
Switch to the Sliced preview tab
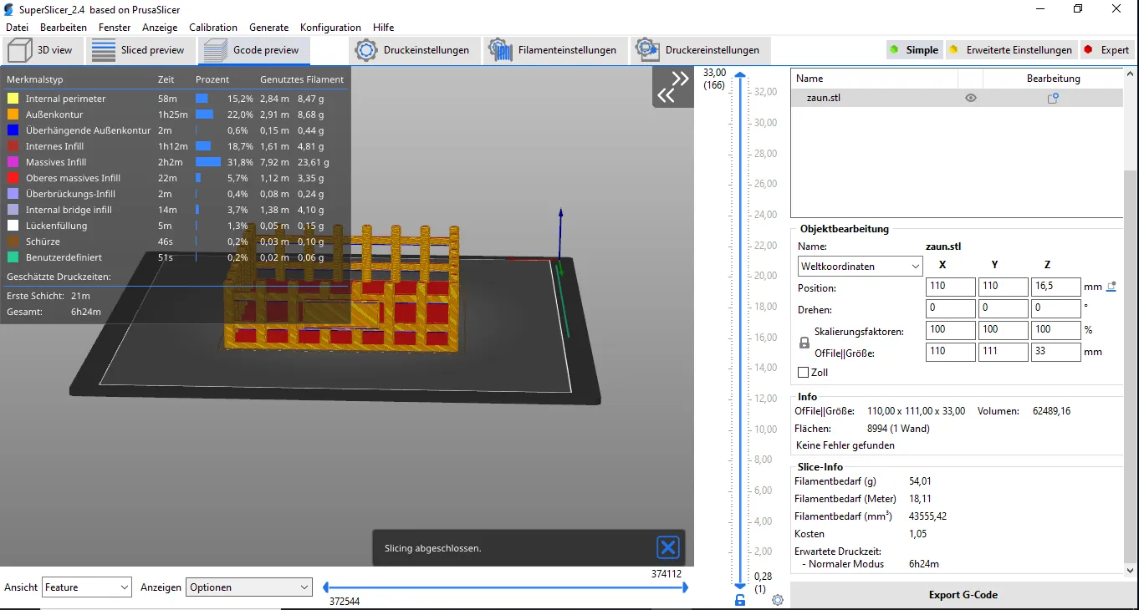click(x=139, y=50)
